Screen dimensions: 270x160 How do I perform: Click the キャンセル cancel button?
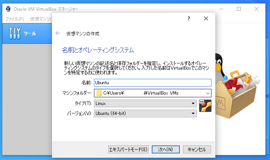197,149
